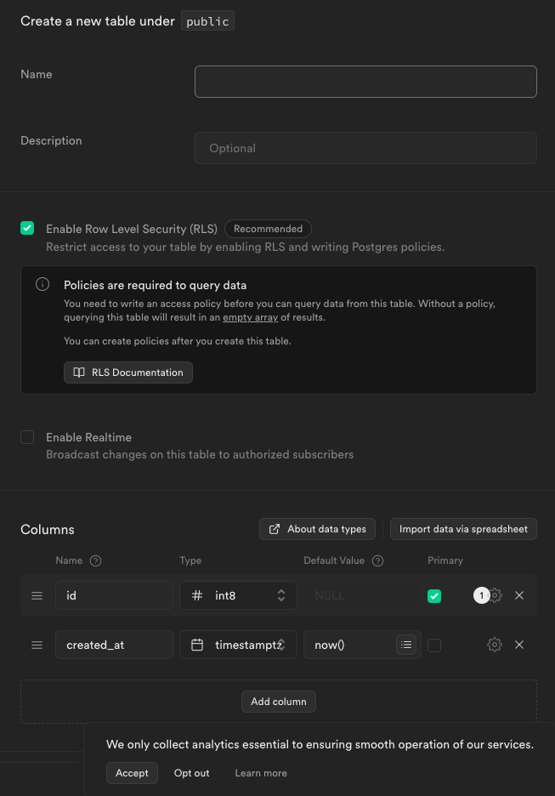Click About data types button

pyautogui.click(x=317, y=529)
